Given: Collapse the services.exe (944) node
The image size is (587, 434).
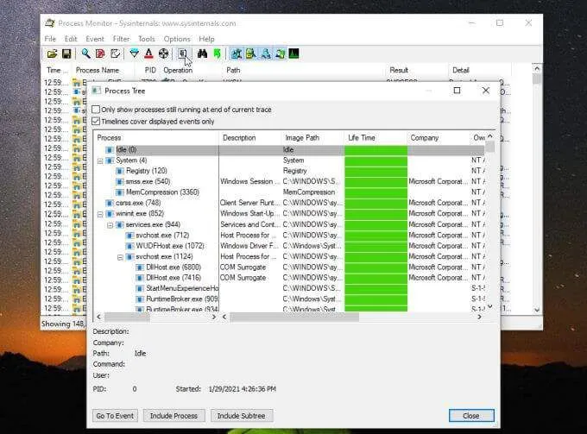Looking at the screenshot, I should [x=110, y=225].
